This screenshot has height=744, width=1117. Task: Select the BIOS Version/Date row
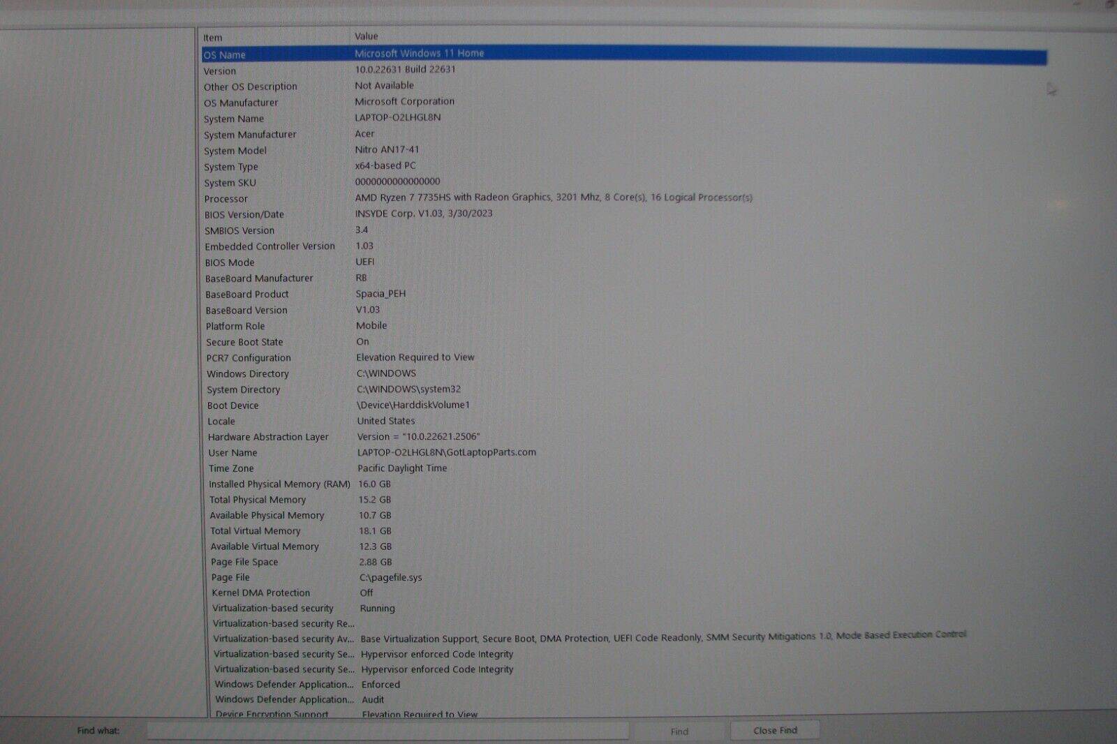tap(244, 215)
